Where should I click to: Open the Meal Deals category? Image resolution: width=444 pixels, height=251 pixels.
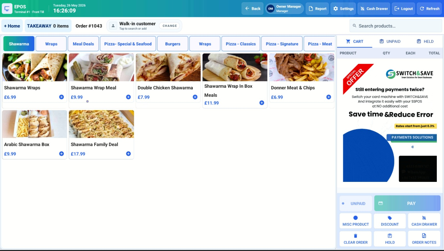click(83, 44)
